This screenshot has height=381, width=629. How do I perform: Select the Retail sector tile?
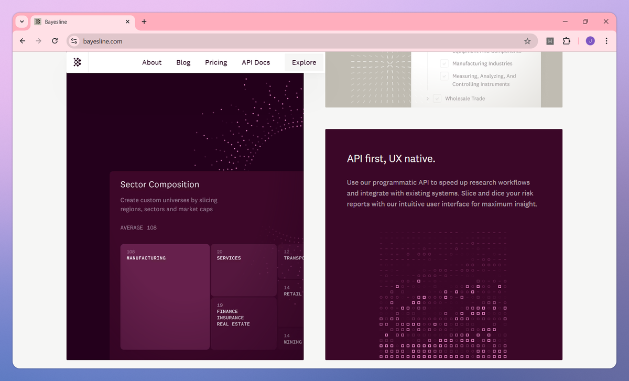pos(291,304)
